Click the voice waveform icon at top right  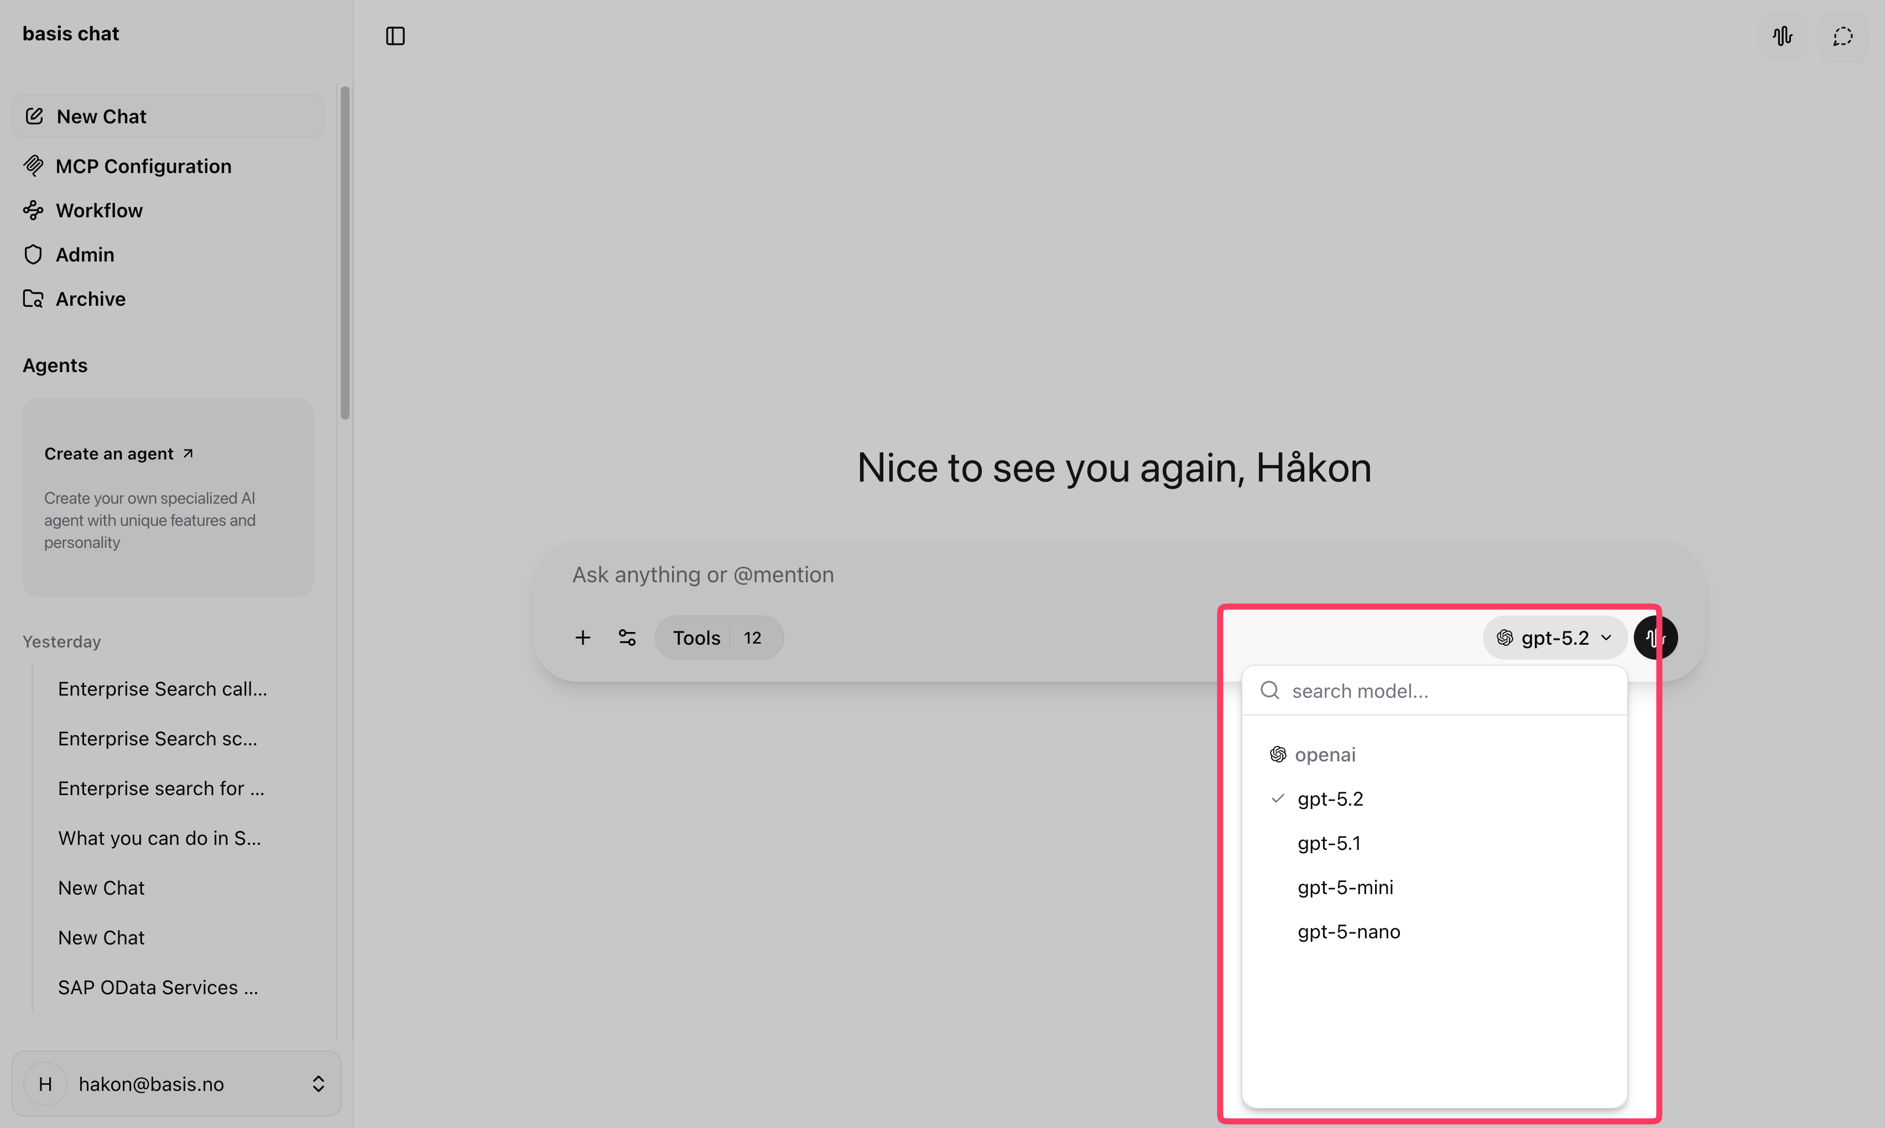click(1782, 36)
